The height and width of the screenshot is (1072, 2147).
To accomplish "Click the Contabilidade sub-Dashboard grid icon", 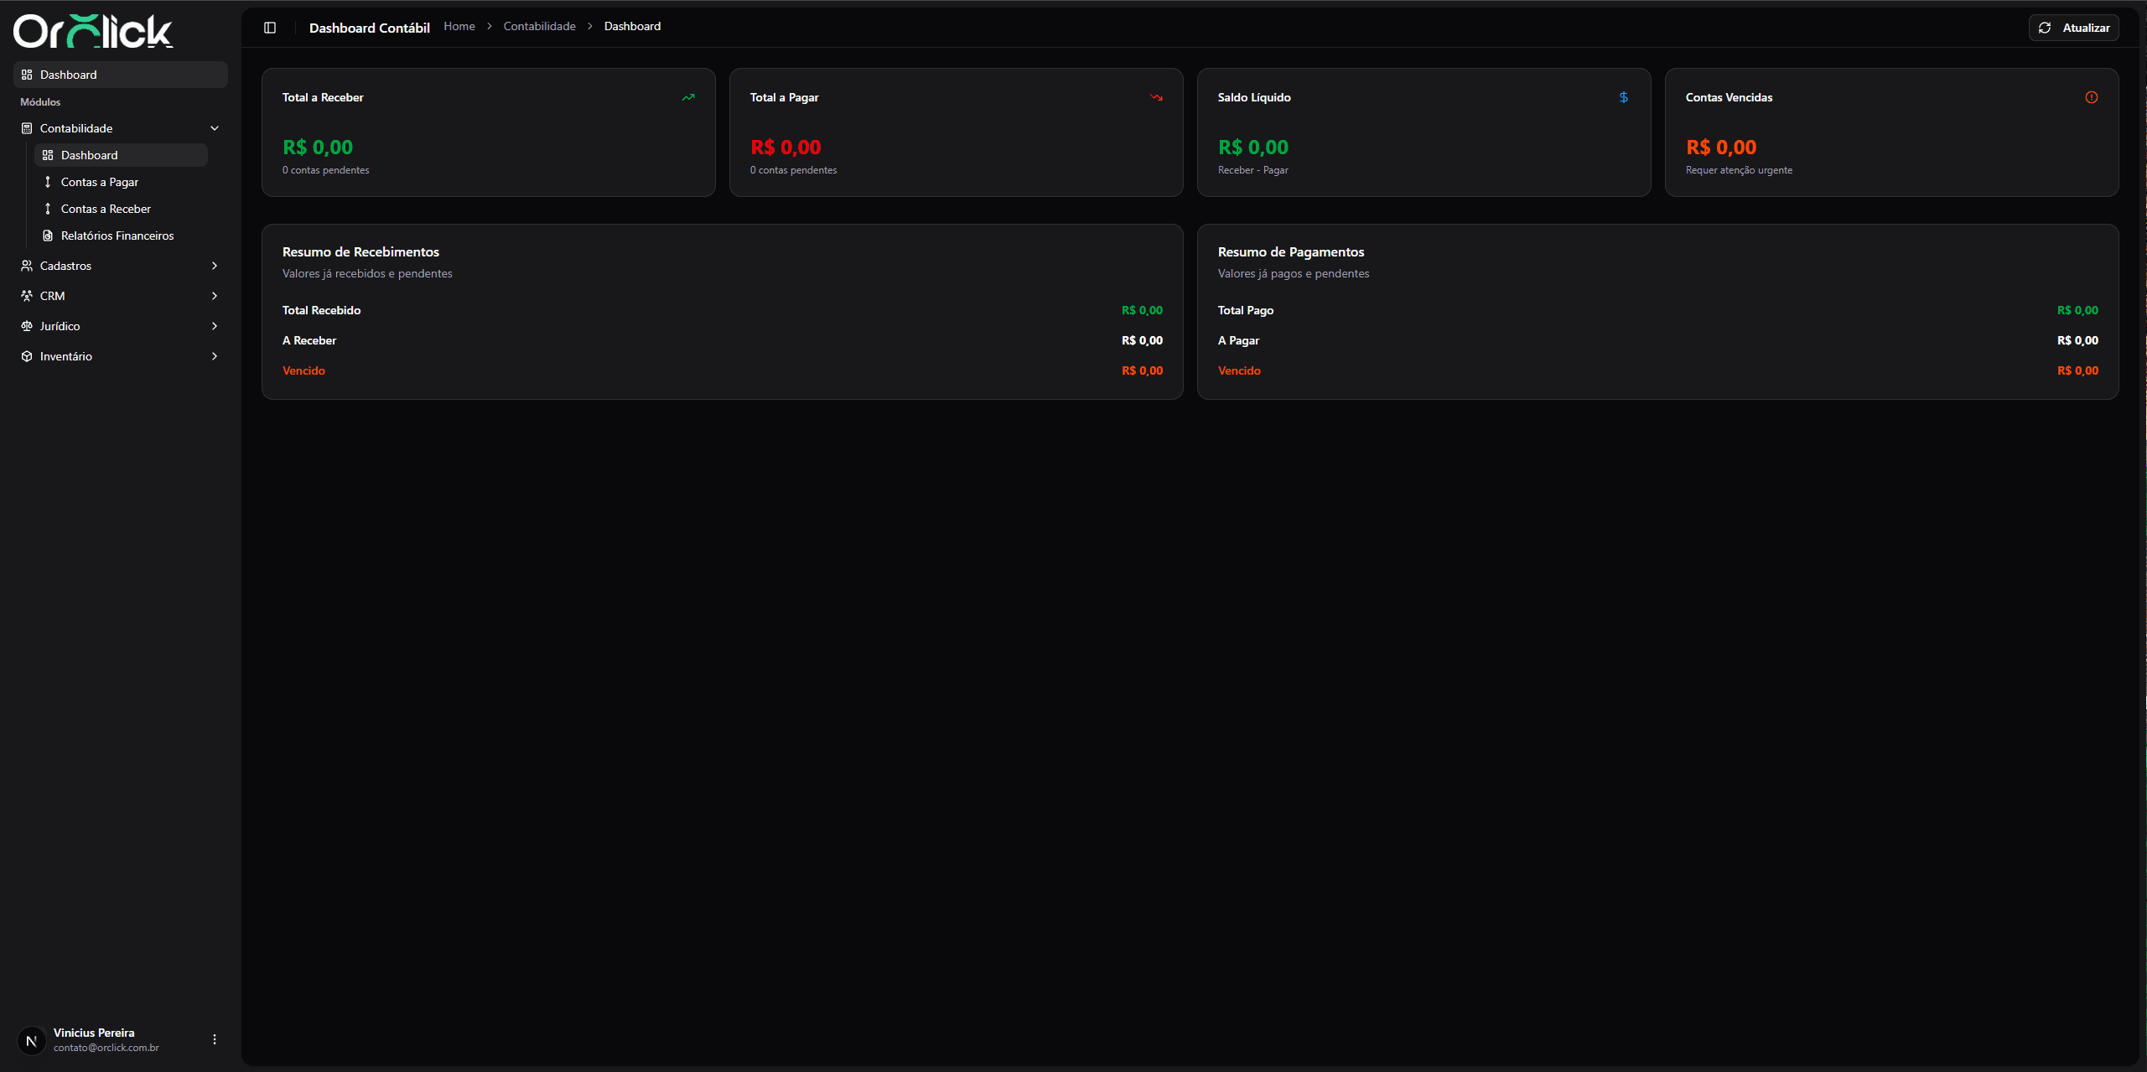I will 48,155.
